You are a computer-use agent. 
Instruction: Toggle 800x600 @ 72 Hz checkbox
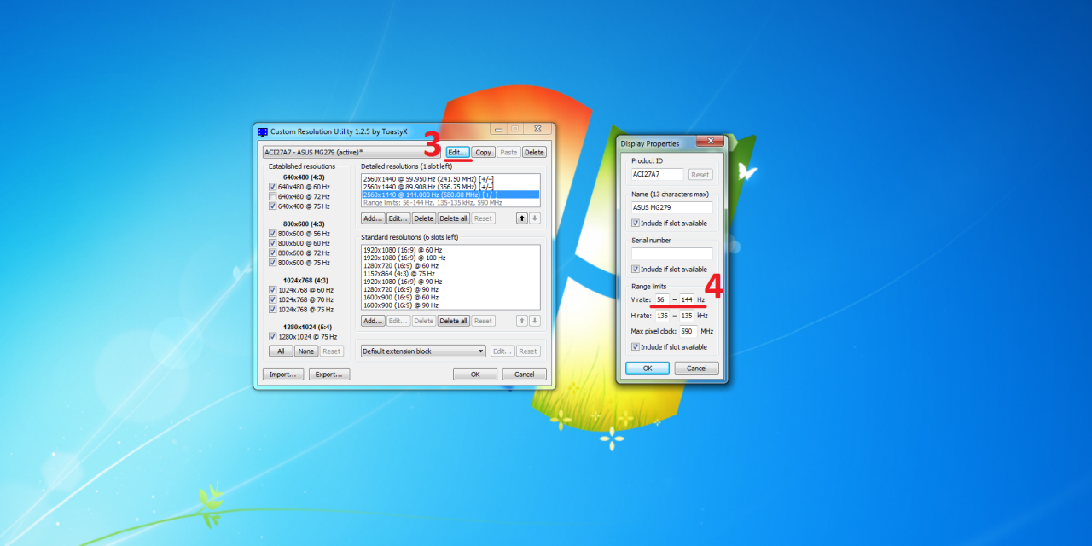coord(273,253)
